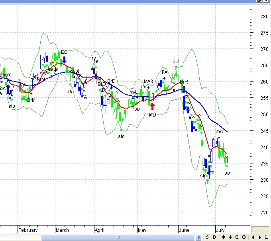Open the chart list icon at far right
The image size is (271, 241).
coord(267,237)
